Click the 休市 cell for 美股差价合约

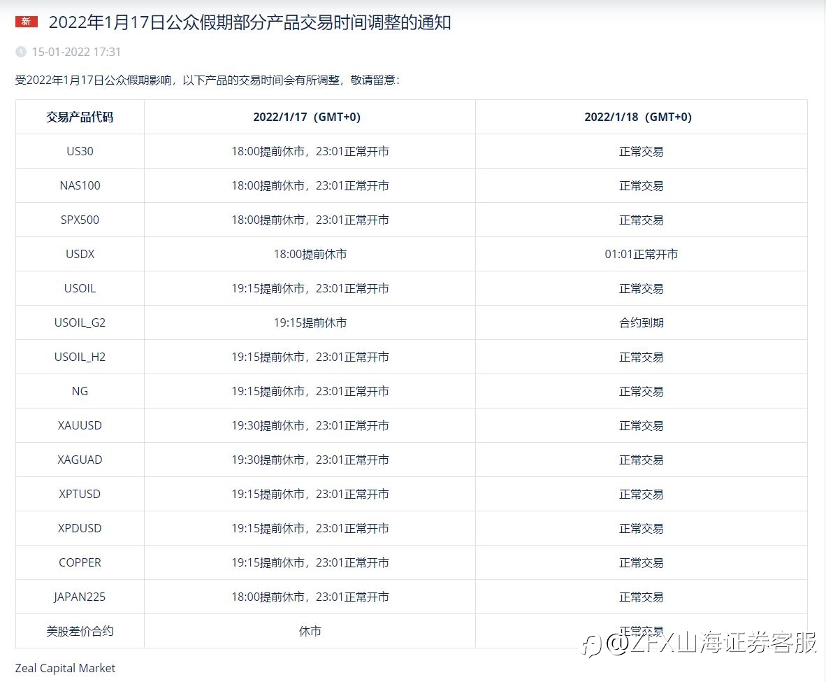click(310, 632)
